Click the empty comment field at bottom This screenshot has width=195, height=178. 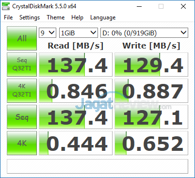click(97, 166)
